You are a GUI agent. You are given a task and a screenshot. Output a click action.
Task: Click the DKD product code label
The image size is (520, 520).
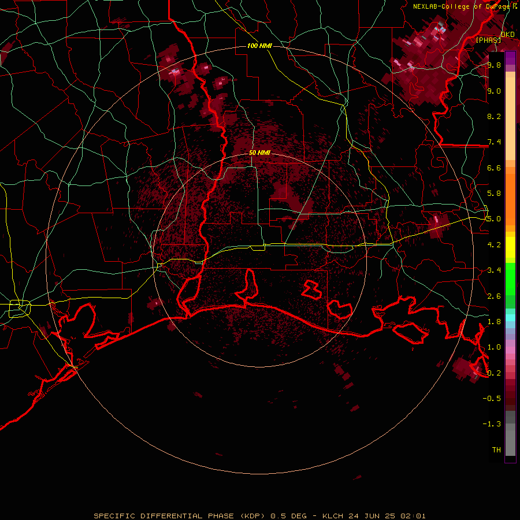tap(508, 35)
